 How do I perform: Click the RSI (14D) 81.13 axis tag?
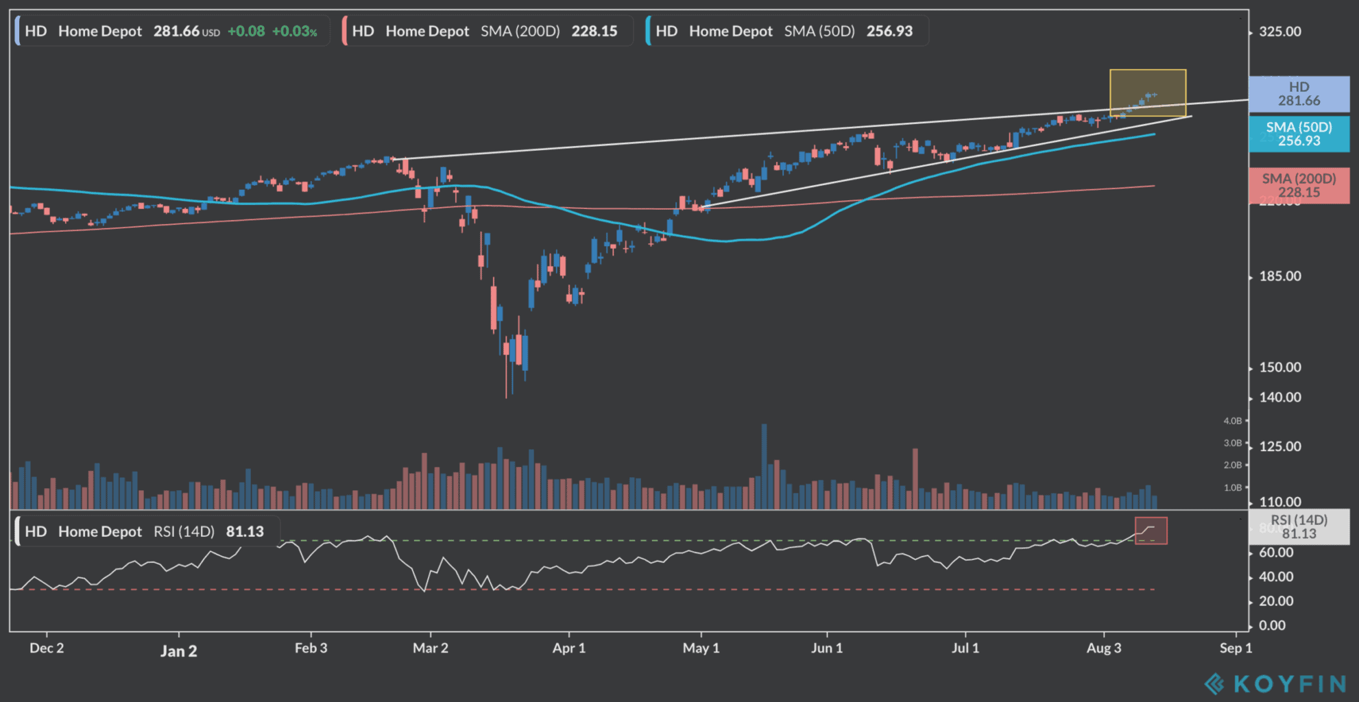coord(1299,526)
